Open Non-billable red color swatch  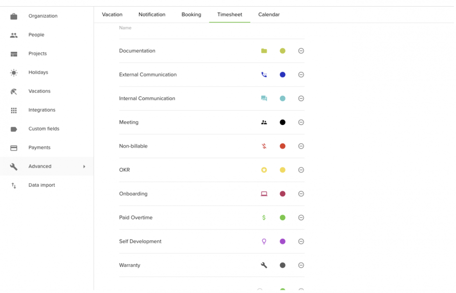pyautogui.click(x=282, y=146)
